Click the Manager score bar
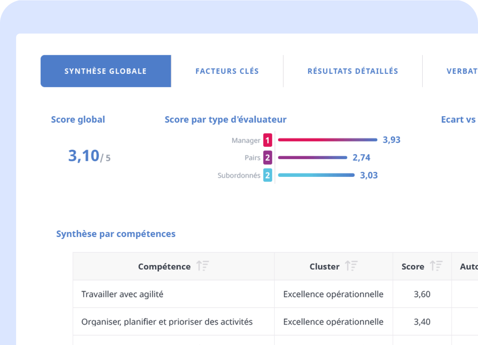Image resolution: width=478 pixels, height=345 pixels. [x=327, y=140]
